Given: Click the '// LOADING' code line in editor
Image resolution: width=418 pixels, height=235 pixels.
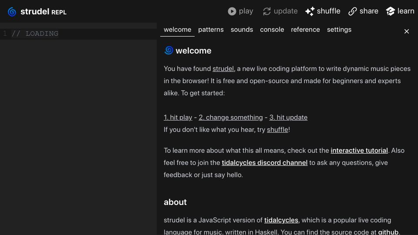Looking at the screenshot, I should 35,34.
